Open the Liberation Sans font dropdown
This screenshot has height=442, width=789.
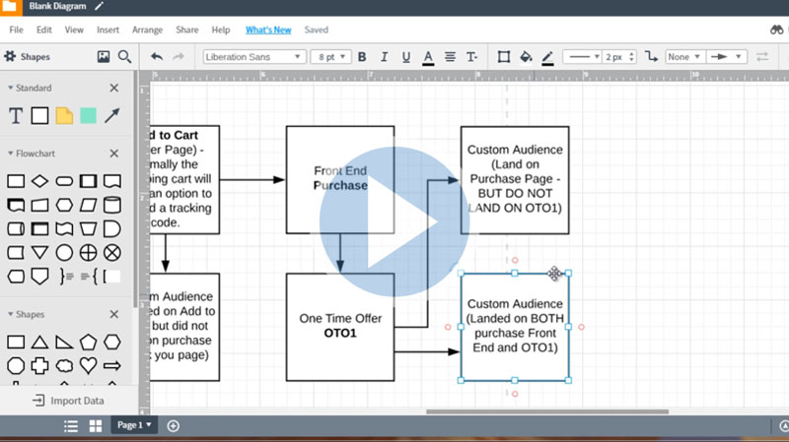tap(254, 57)
